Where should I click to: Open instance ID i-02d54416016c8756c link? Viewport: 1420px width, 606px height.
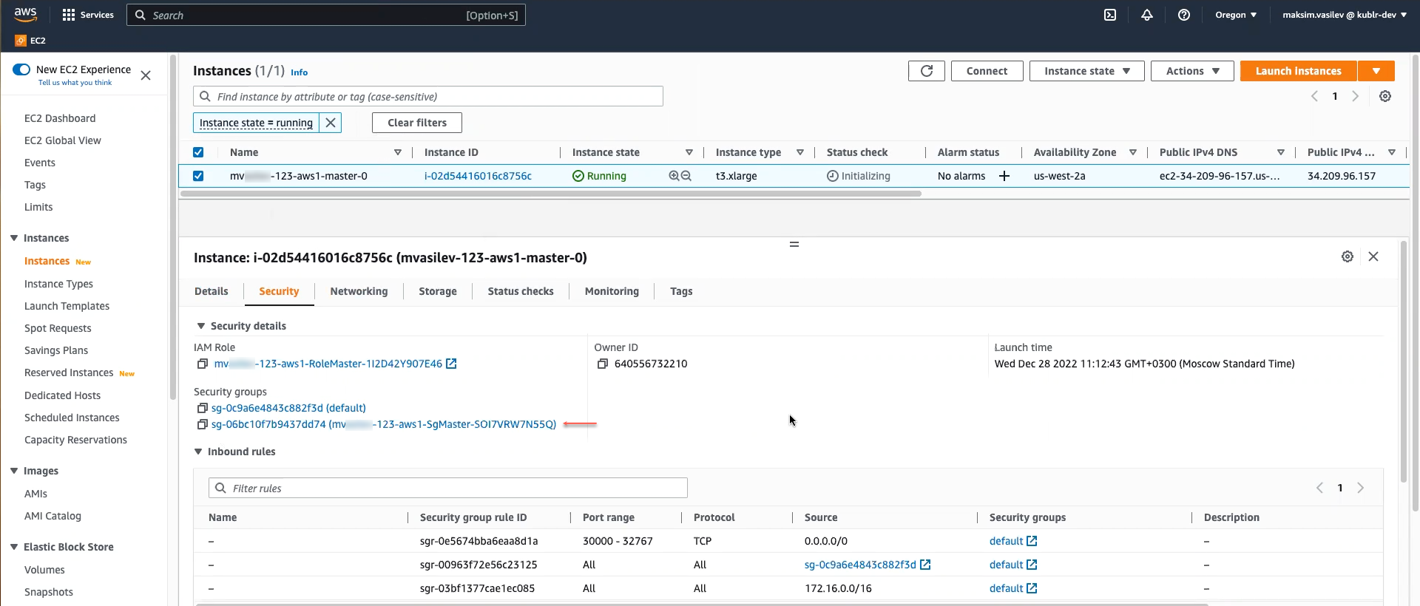(478, 176)
